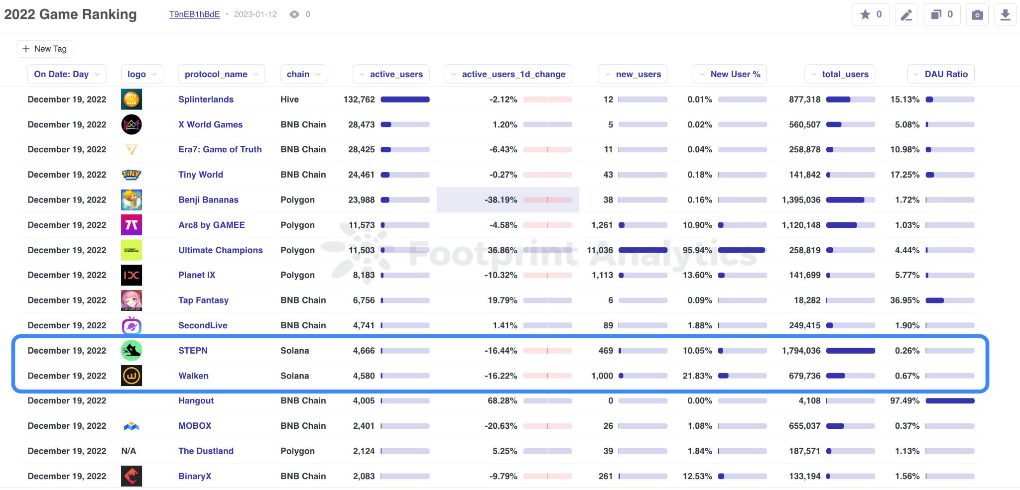The height and width of the screenshot is (490, 1020).
Task: Click the Walken logo
Action: 131,376
